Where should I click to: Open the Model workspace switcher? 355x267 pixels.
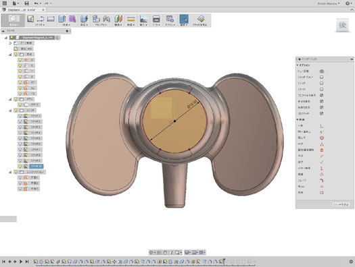pyautogui.click(x=14, y=20)
